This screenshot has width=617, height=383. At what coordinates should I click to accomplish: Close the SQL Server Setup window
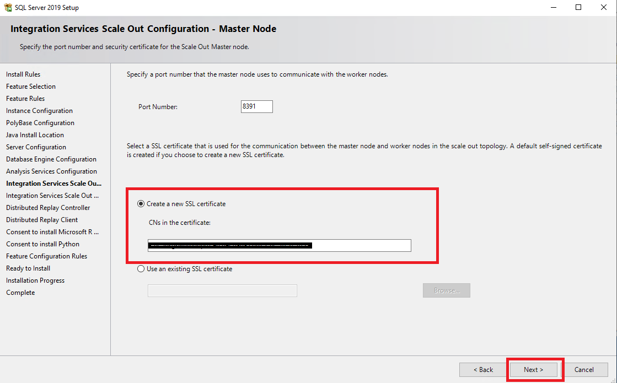[604, 8]
